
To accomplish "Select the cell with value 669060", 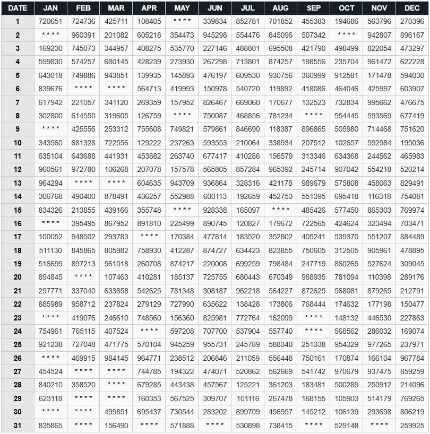I will (x=248, y=103).
